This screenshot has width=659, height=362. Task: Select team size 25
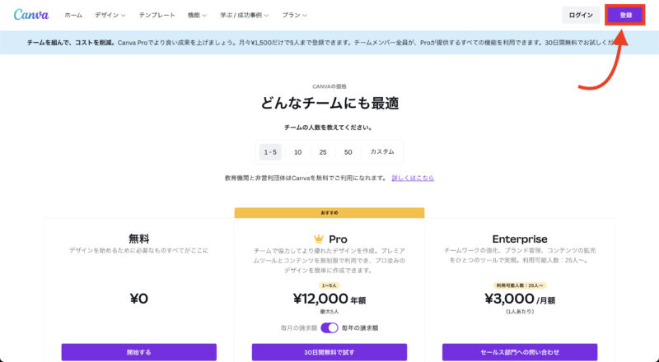point(323,152)
